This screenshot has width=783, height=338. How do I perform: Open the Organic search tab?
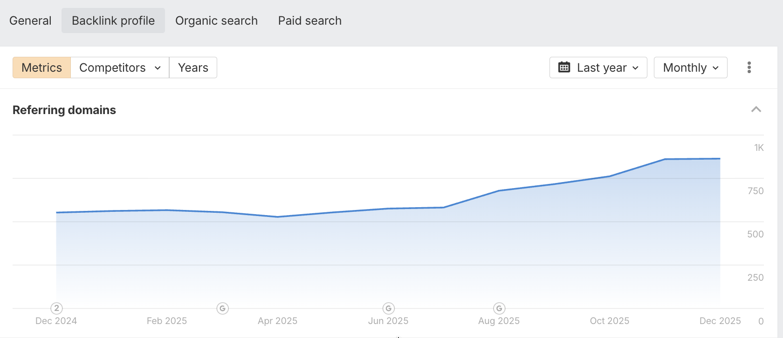pyautogui.click(x=216, y=20)
